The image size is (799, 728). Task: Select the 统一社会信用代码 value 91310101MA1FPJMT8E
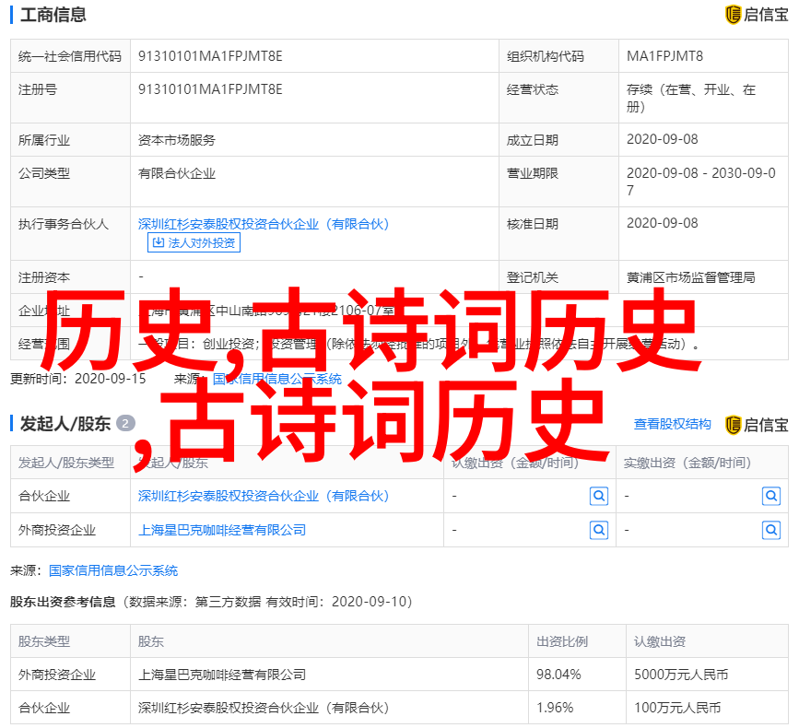coord(210,56)
